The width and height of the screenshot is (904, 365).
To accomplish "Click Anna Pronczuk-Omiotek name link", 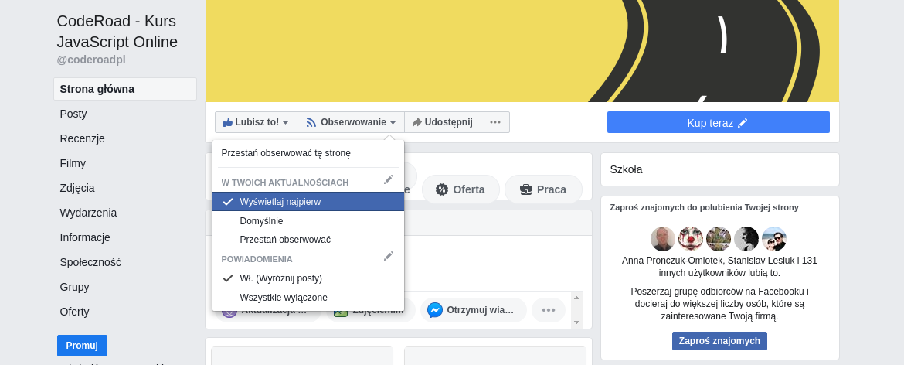I will [x=674, y=261].
